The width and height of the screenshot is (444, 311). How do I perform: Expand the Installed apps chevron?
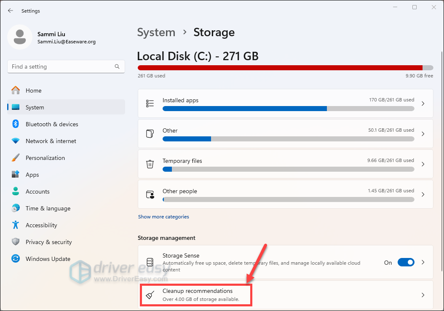pyautogui.click(x=423, y=104)
